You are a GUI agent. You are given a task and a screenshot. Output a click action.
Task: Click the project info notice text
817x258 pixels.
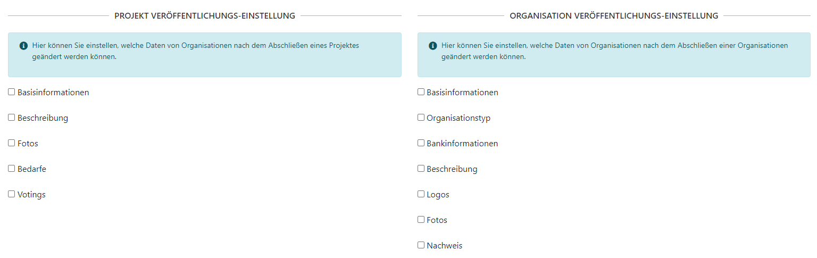(x=196, y=51)
